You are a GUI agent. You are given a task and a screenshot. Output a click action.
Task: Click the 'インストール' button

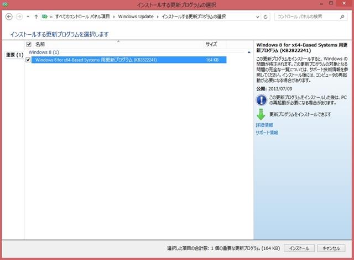tap(299, 248)
